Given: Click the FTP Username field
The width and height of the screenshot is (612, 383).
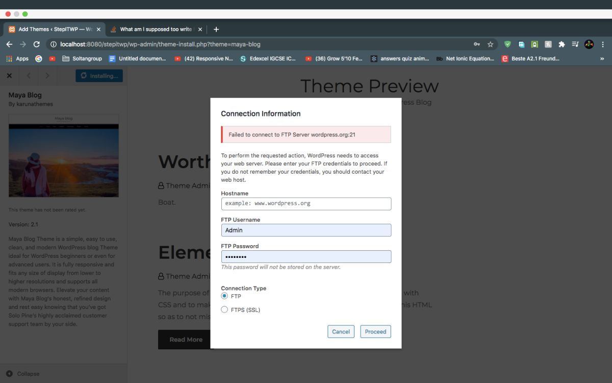Looking at the screenshot, I should [x=306, y=230].
